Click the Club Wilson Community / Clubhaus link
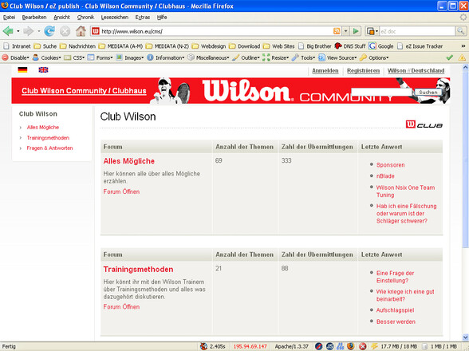Screen dimensions: 469x351 (x=84, y=91)
